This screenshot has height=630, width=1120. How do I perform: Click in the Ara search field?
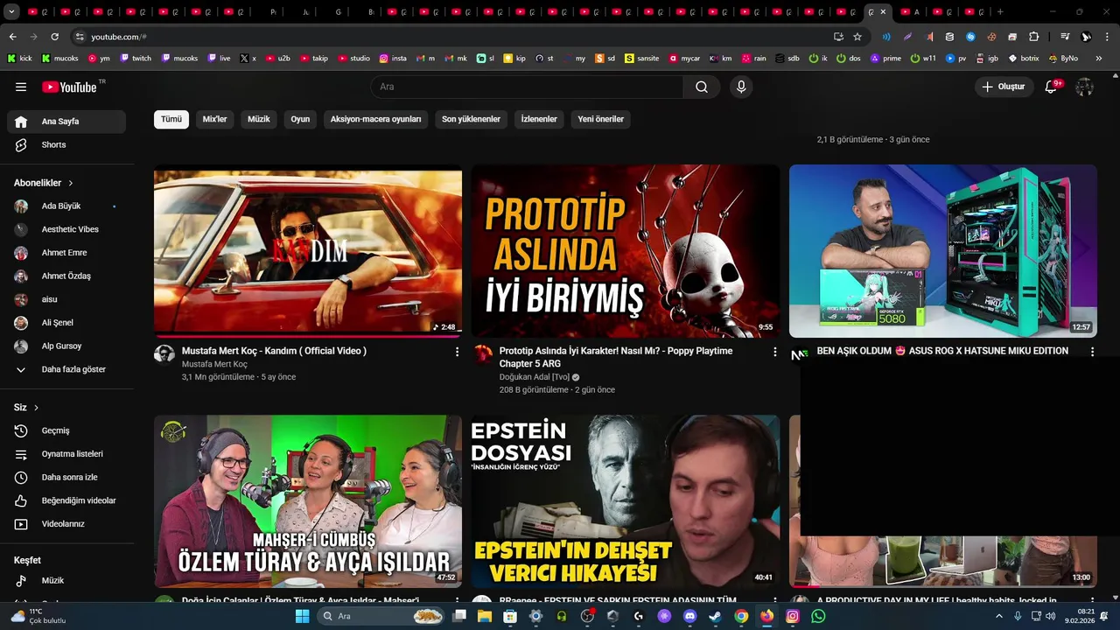(527, 87)
